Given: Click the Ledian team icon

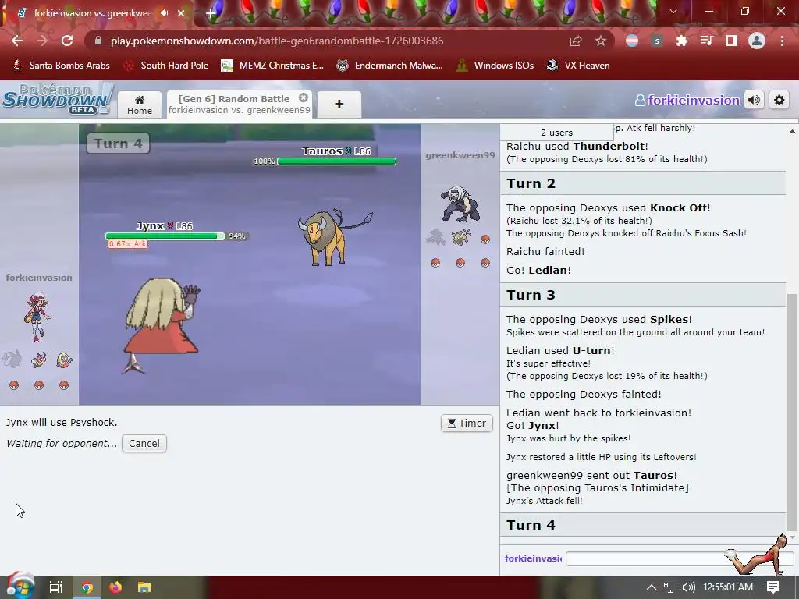Looking at the screenshot, I should 39,360.
